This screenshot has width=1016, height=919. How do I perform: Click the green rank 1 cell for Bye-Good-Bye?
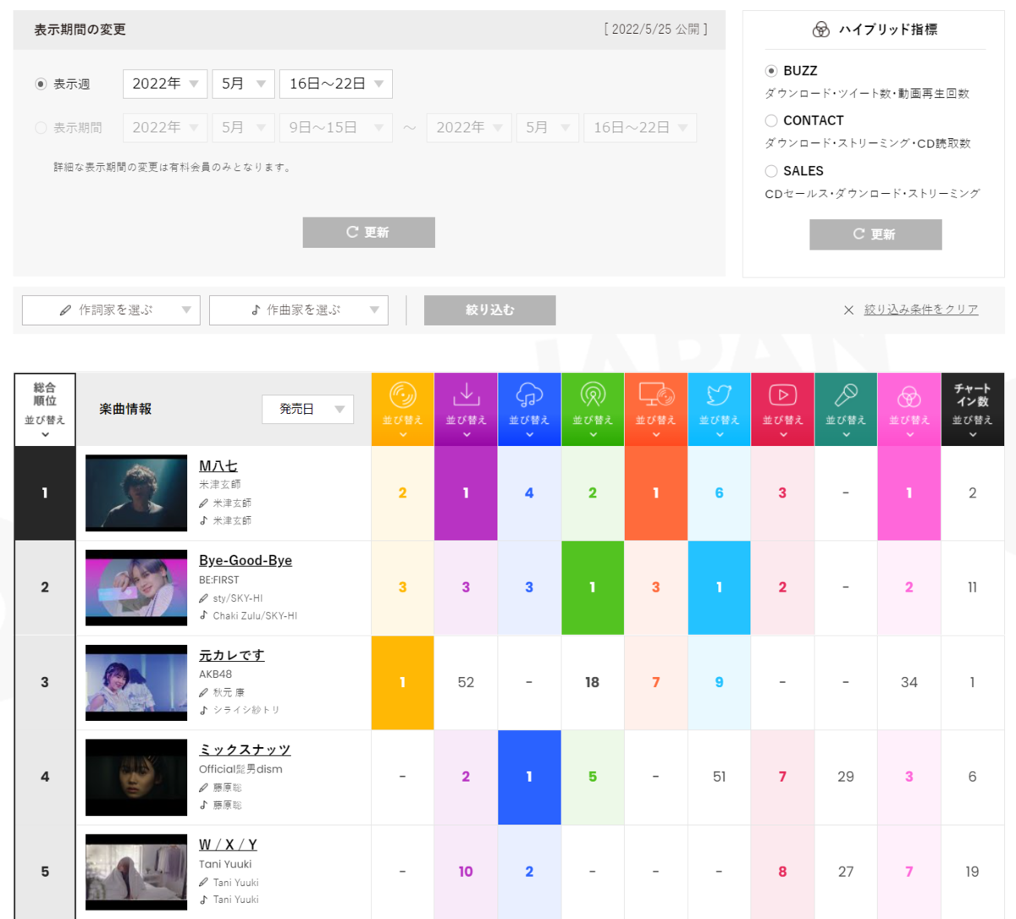click(593, 588)
